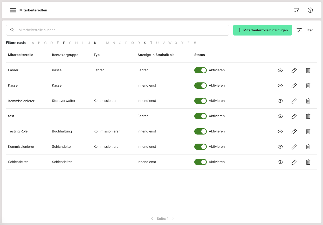The height and width of the screenshot is (225, 323).
Task: Open the hamburger navigation menu
Action: click(x=13, y=10)
